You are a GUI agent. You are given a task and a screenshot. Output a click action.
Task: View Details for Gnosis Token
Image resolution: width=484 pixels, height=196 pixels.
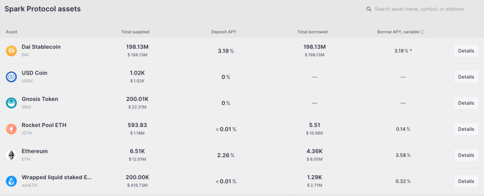(x=466, y=103)
